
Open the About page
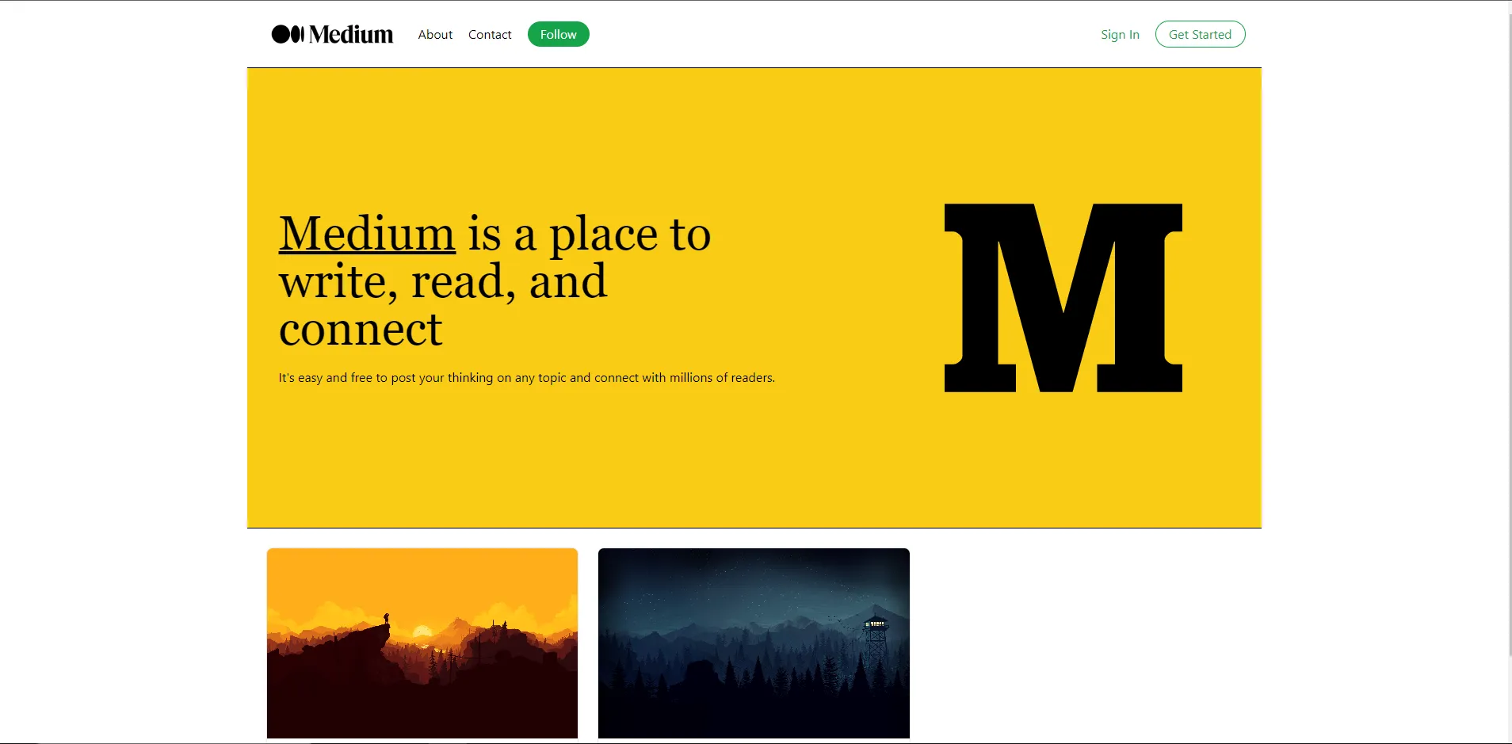435,34
